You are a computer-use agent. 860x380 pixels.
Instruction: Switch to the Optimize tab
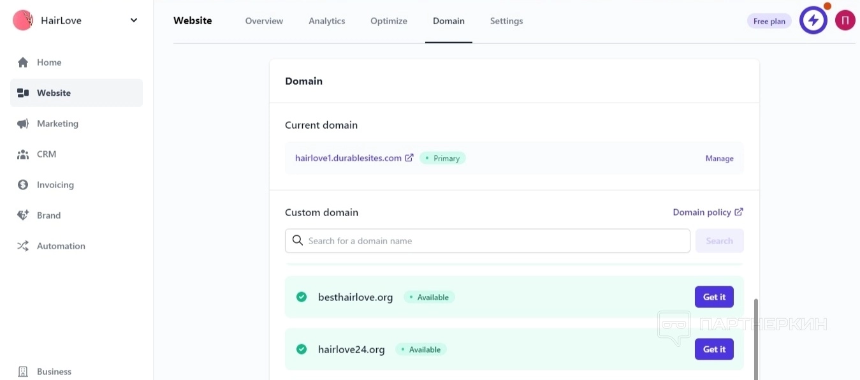pos(388,21)
